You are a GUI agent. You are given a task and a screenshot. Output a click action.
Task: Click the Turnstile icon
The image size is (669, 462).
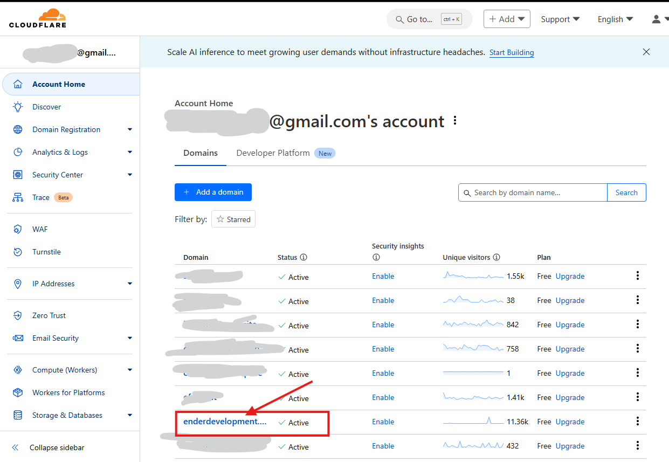pos(18,252)
